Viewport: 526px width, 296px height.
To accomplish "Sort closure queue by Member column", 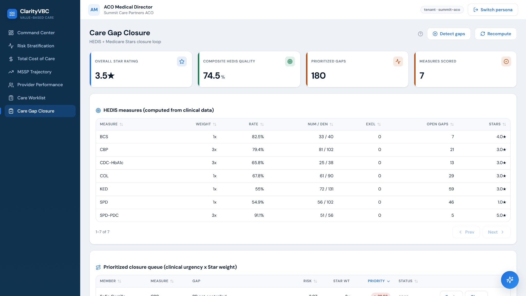I will [x=119, y=281].
